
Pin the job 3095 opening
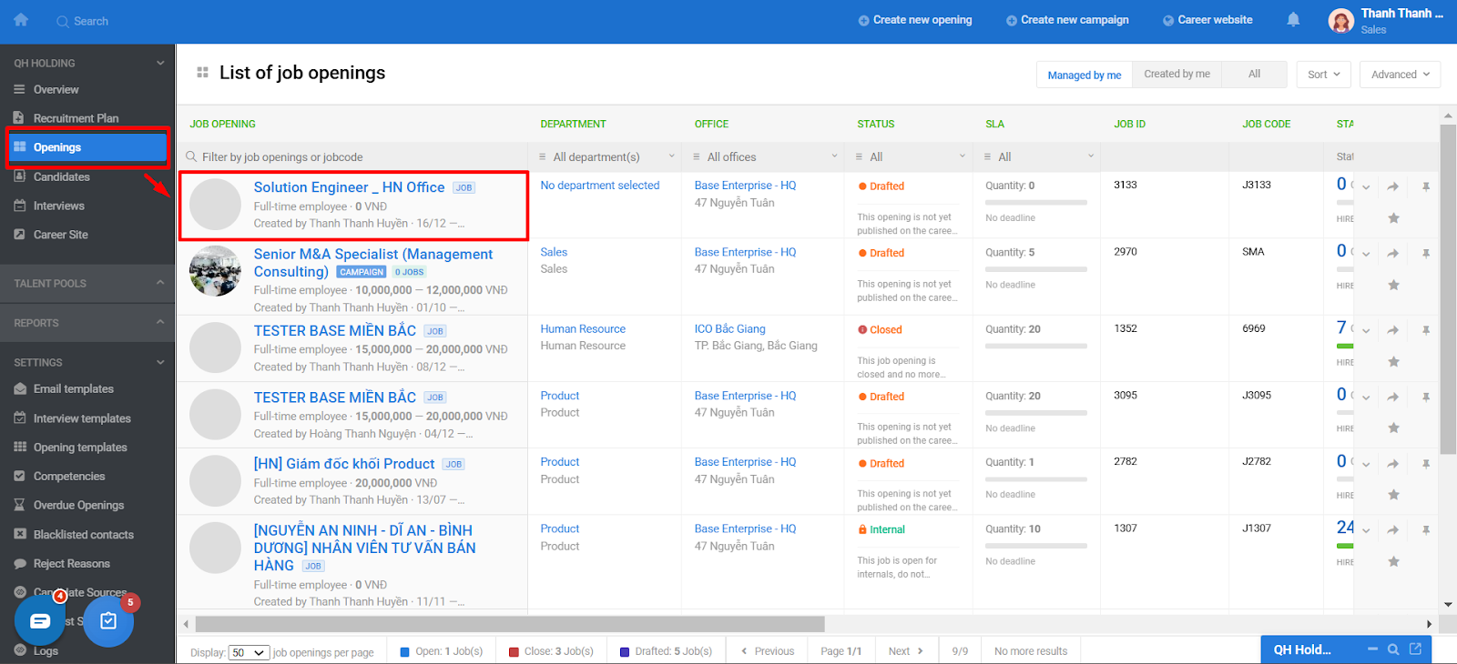1426,397
